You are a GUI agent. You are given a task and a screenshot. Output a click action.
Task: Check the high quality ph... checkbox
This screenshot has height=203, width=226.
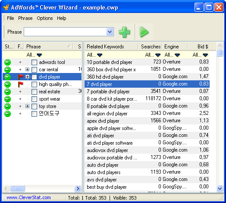point(34,85)
